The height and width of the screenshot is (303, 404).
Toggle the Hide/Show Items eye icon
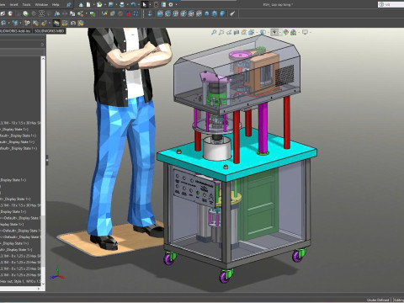[x=274, y=32]
